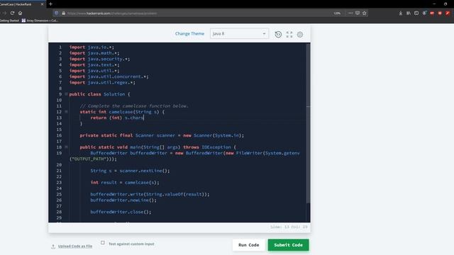Click the tracking protection shield icon
Viewport: 454px width, 255px height.
[x=57, y=13]
